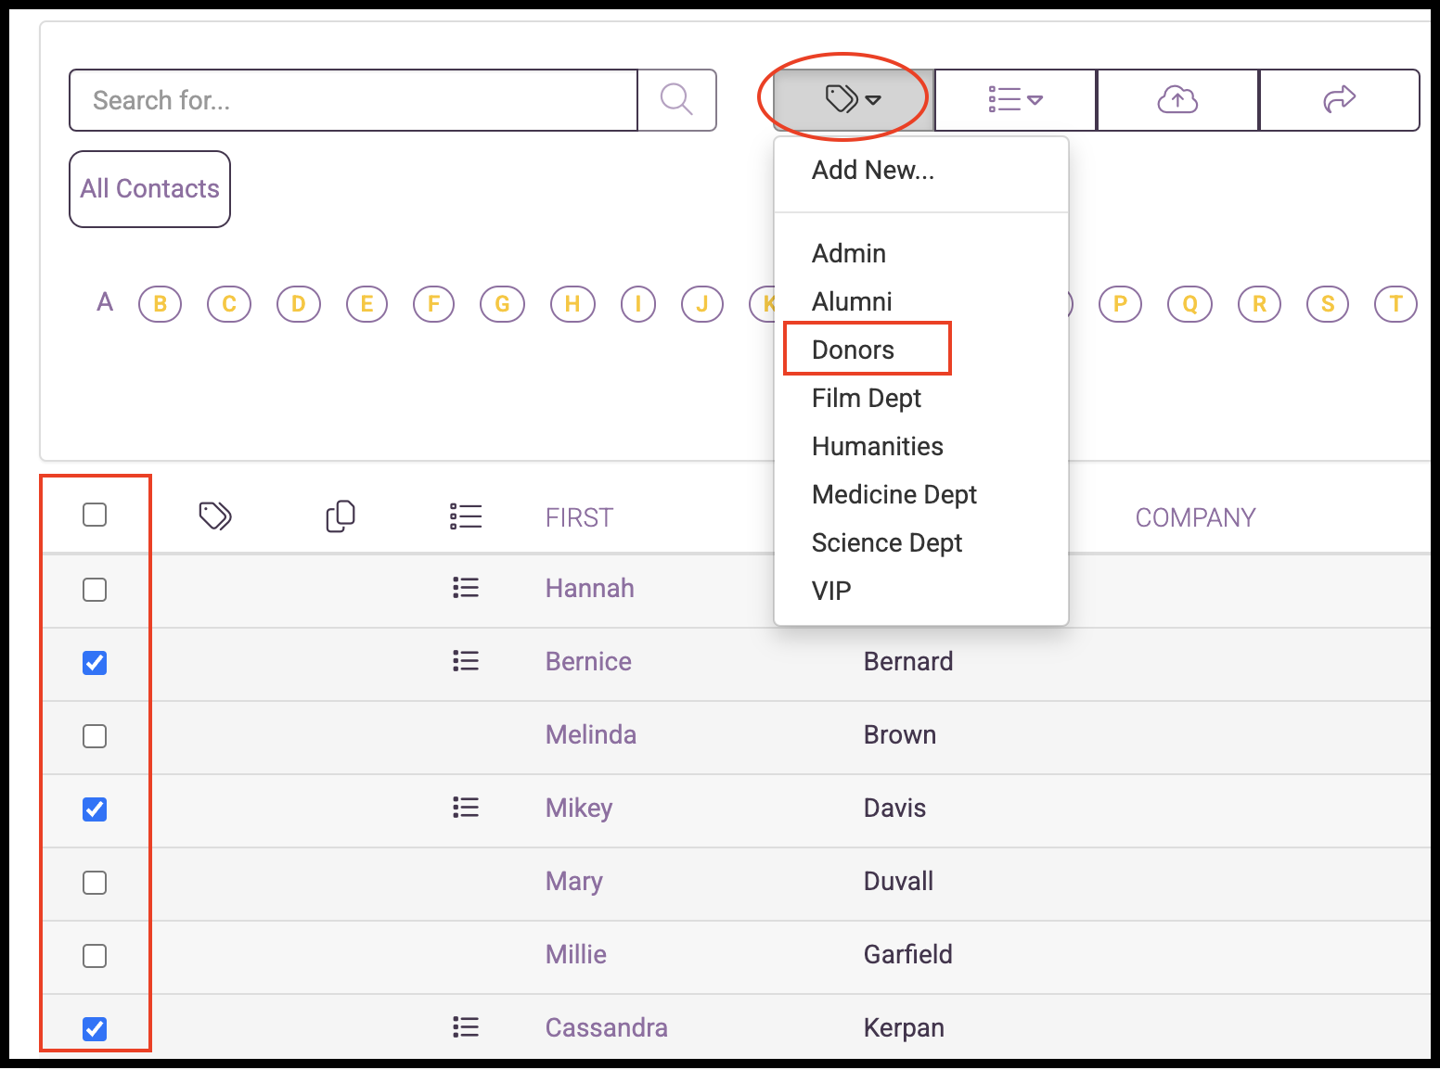
Task: Select the Alumni tag
Action: click(x=852, y=301)
